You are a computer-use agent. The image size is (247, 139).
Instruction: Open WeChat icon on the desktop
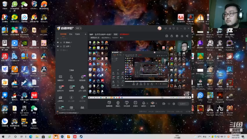(24, 5)
